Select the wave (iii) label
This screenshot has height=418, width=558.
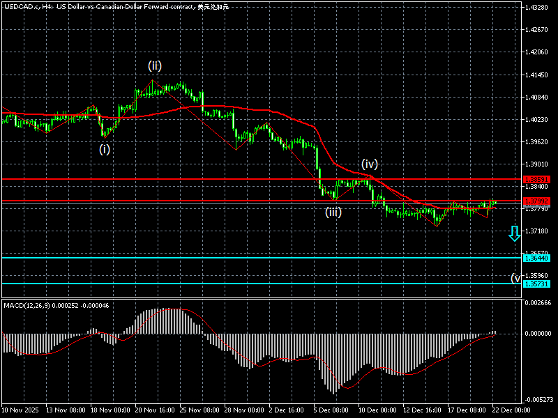[x=333, y=212]
